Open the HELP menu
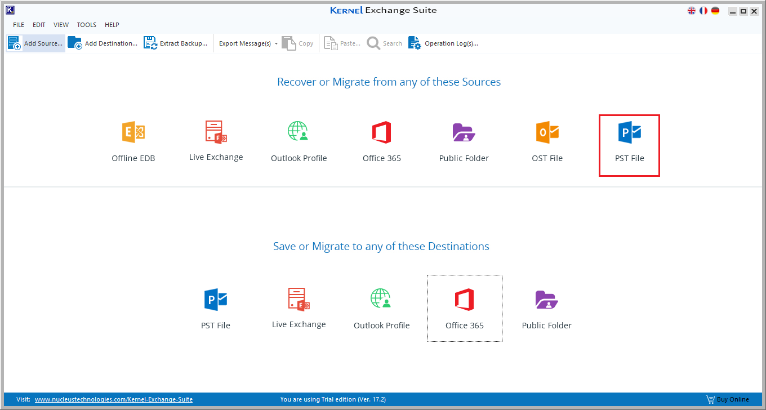Image resolution: width=766 pixels, height=410 pixels. point(112,25)
